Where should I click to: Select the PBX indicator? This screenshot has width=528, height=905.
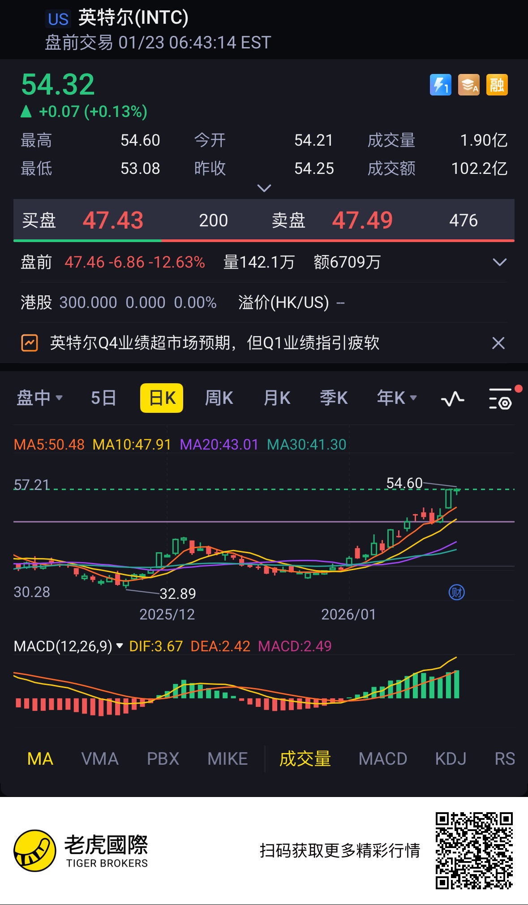163,759
